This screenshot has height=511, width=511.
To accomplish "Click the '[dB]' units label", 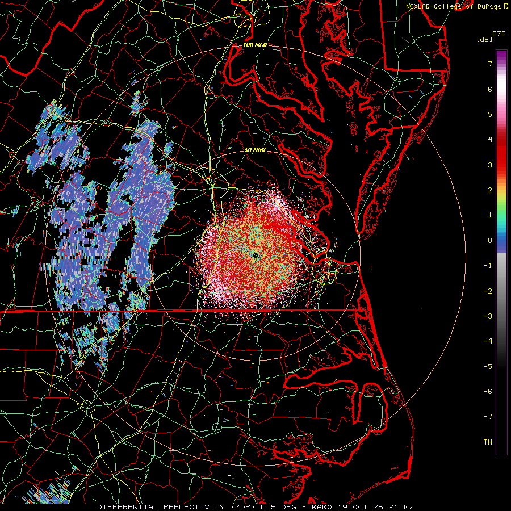I will tap(485, 39).
